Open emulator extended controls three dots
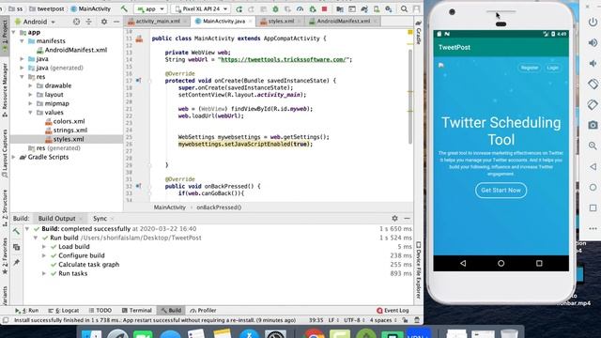Viewport: 601px width, 338px height. point(593,228)
